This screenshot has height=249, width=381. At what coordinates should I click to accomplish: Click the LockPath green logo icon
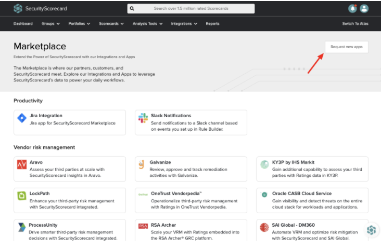[x=22, y=196]
